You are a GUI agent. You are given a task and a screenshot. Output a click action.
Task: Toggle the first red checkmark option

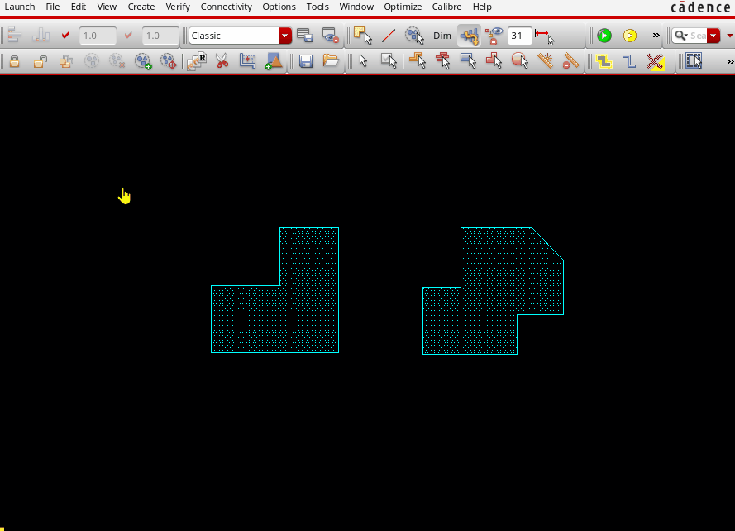(x=65, y=36)
